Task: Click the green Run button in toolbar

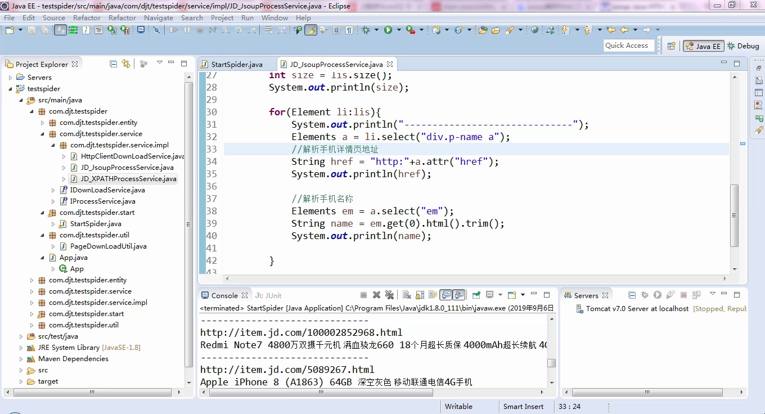Action: click(388, 30)
